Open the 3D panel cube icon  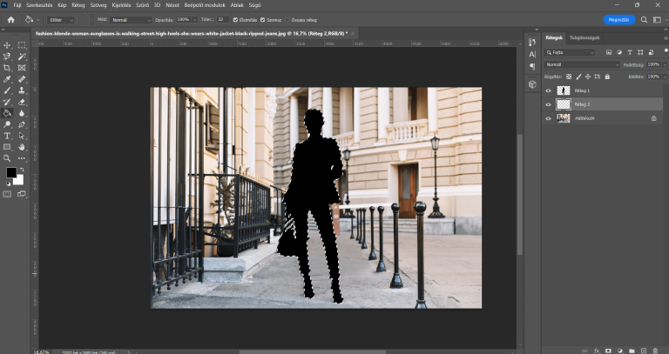coord(532,84)
